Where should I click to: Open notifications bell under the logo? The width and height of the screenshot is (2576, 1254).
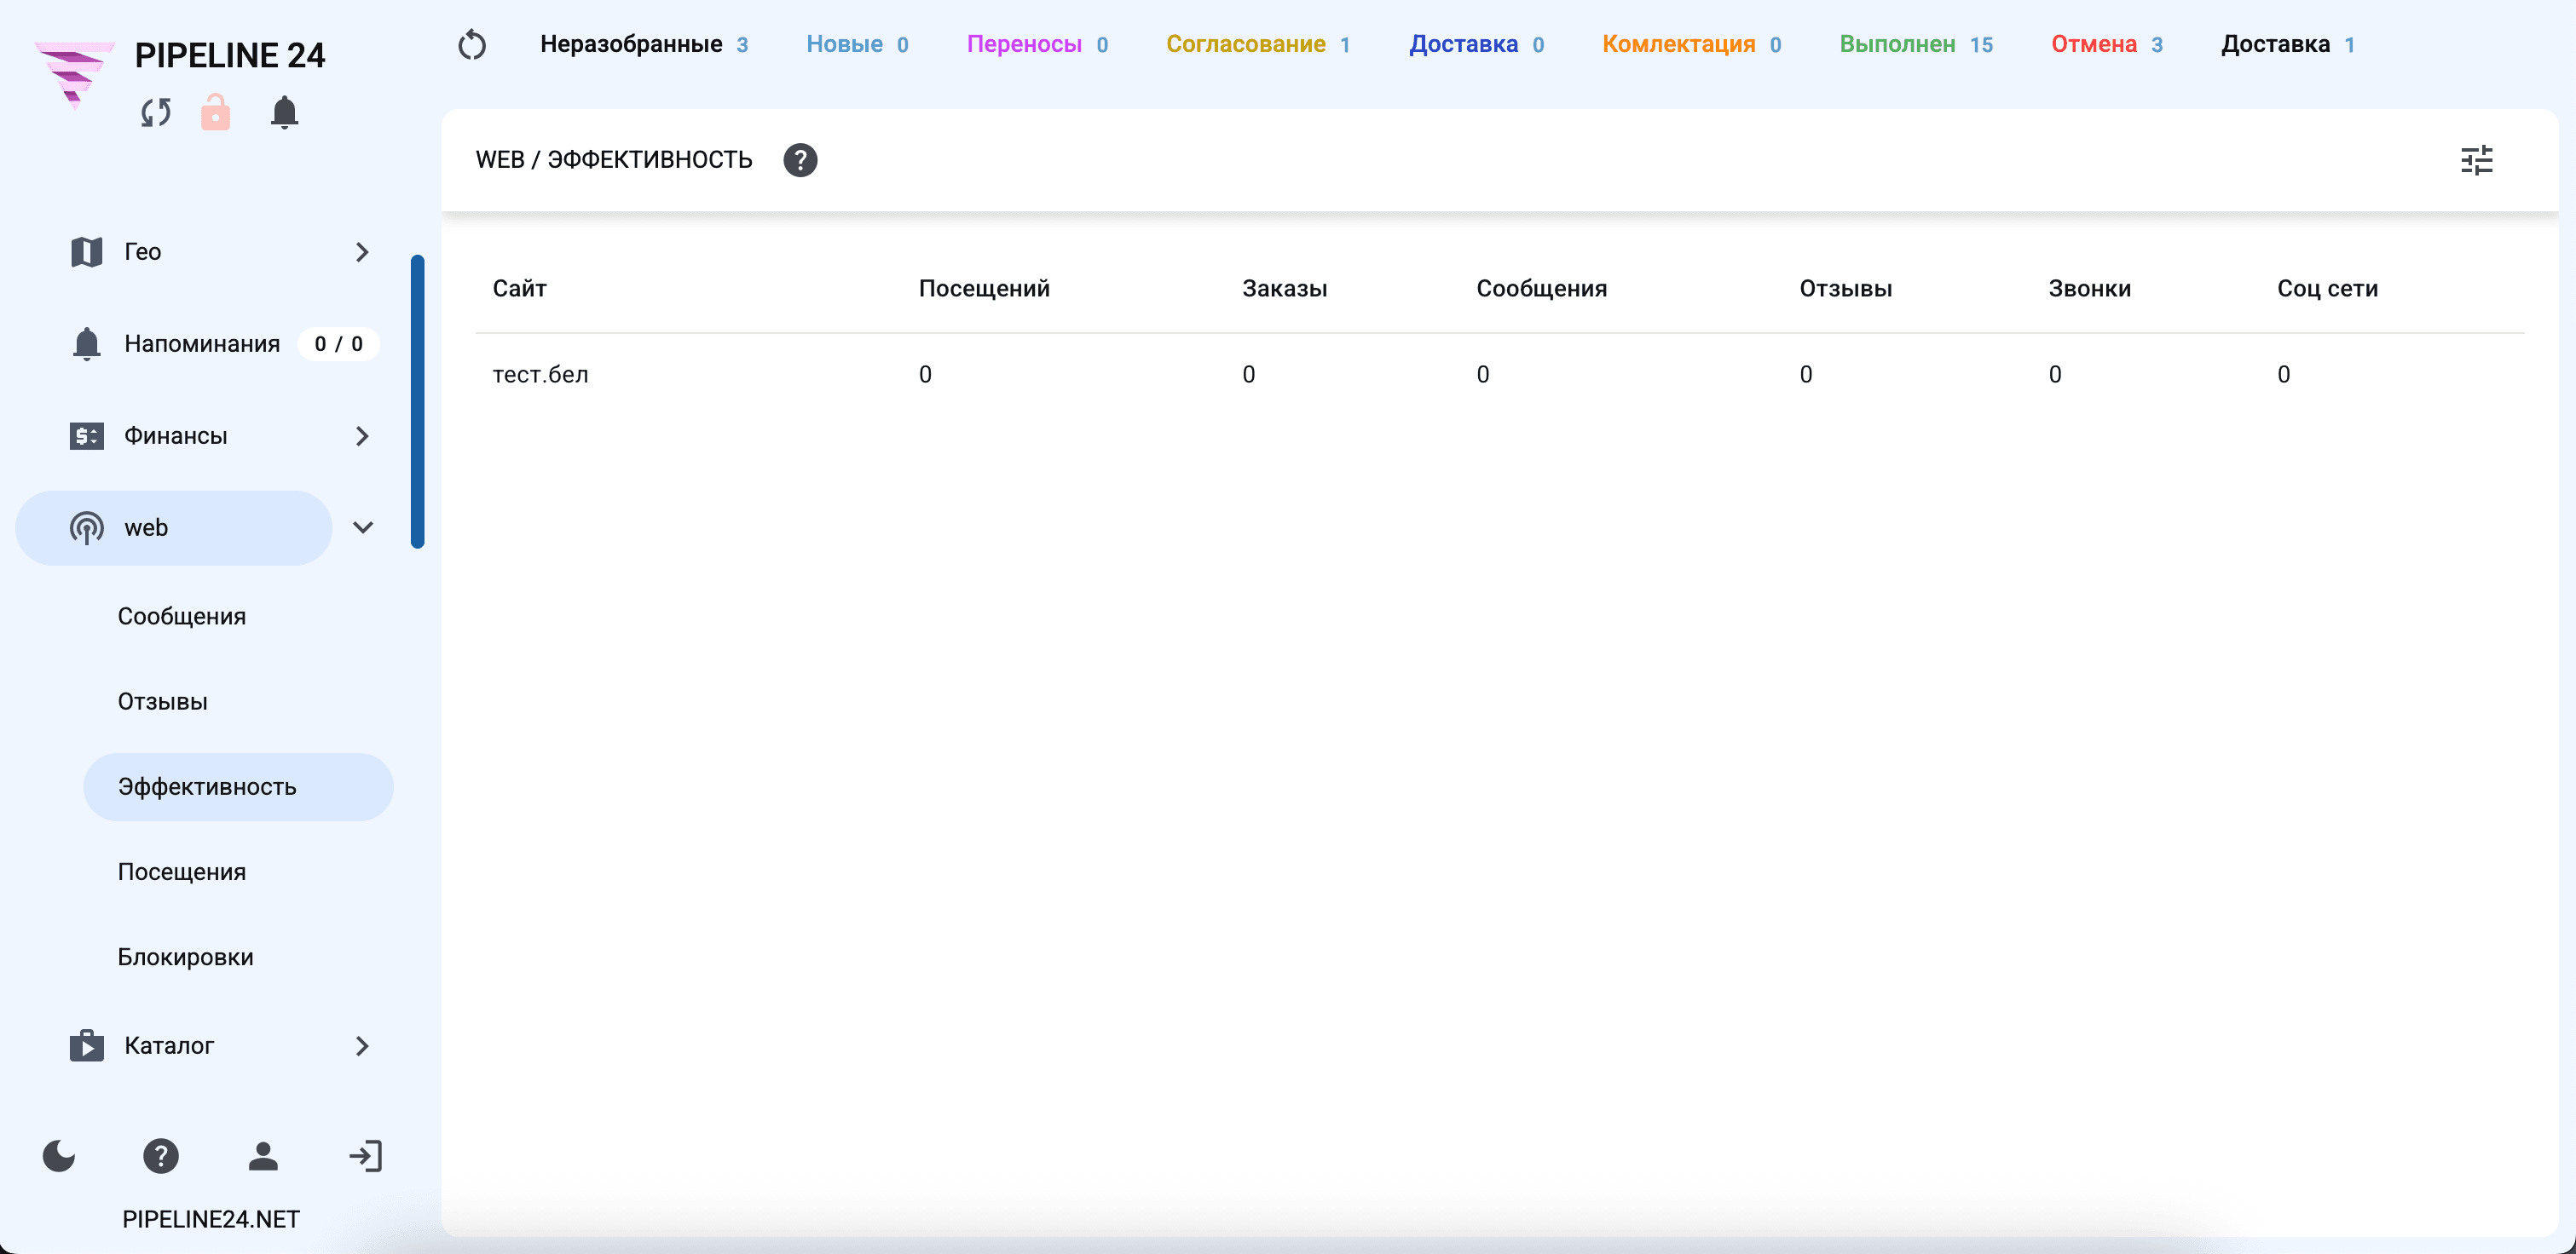pyautogui.click(x=284, y=112)
